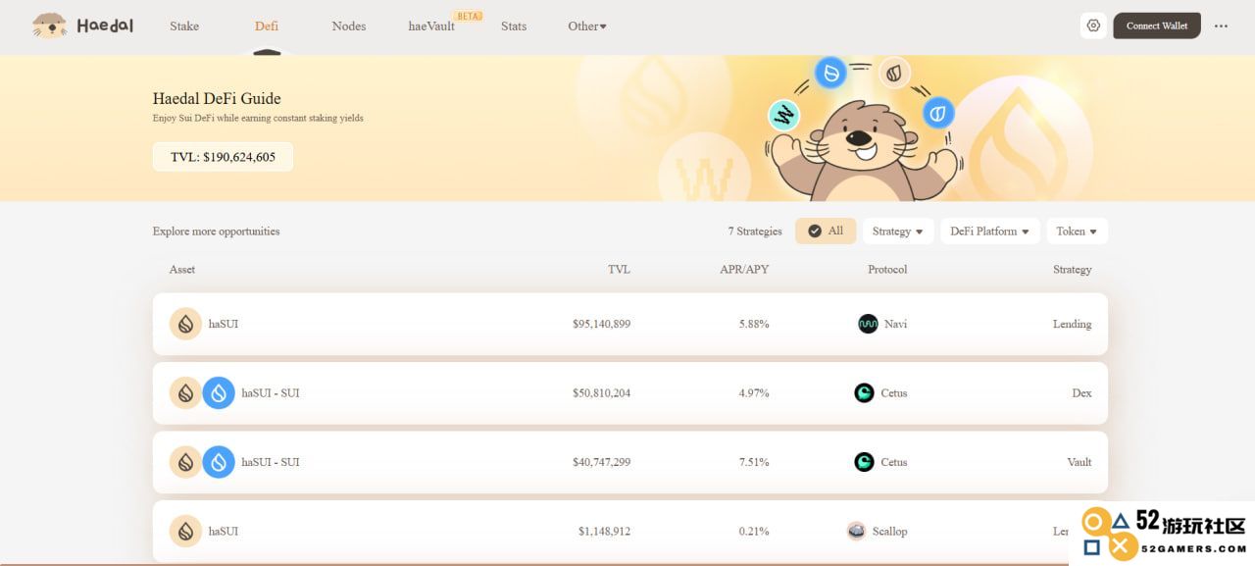Open the haSUI - SUI Cetus Vault row

tap(630, 462)
